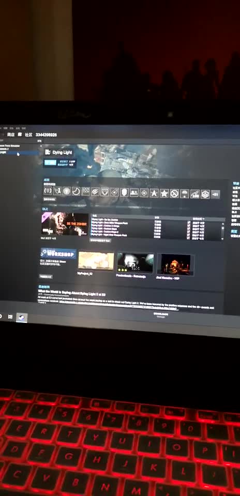The width and height of the screenshot is (240, 496).
Task: Open profile menu 3344208926
Action: tap(46, 135)
